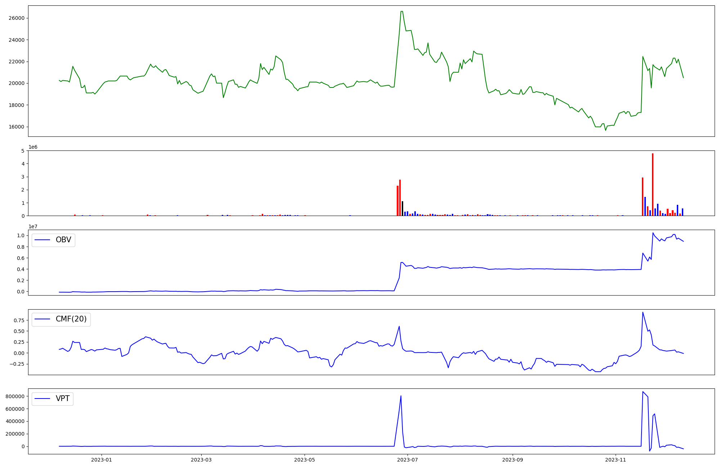Click the CMF peak in mid November
720x468 pixels.
[643, 312]
